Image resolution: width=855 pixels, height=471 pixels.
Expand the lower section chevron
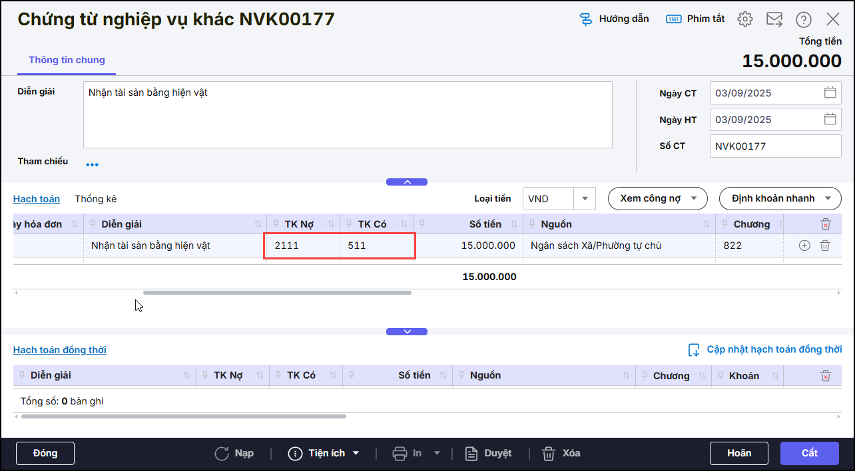(407, 331)
